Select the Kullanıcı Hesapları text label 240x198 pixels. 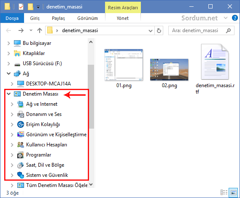click(x=46, y=145)
